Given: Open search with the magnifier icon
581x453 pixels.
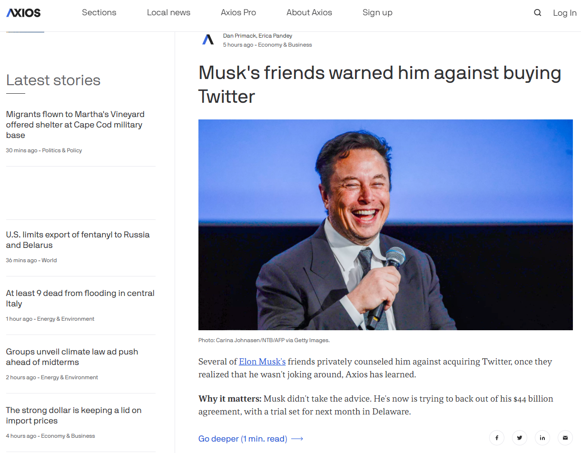Looking at the screenshot, I should point(537,13).
